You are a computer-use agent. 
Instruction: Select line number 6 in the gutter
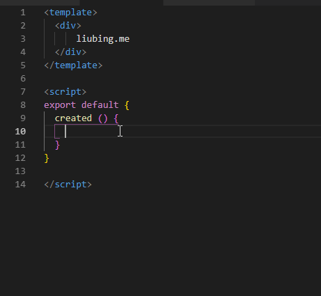(x=23, y=79)
